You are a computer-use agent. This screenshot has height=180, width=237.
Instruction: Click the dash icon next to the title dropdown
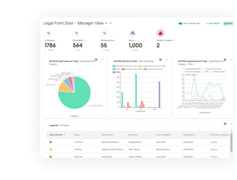pos(110,23)
